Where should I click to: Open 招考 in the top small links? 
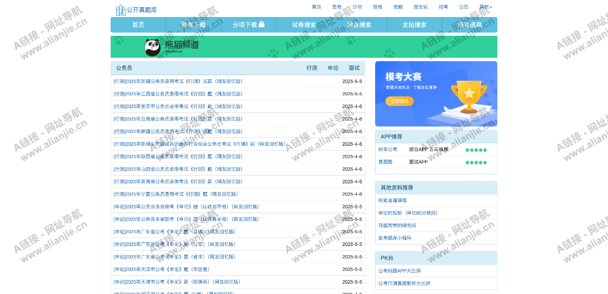tap(443, 7)
